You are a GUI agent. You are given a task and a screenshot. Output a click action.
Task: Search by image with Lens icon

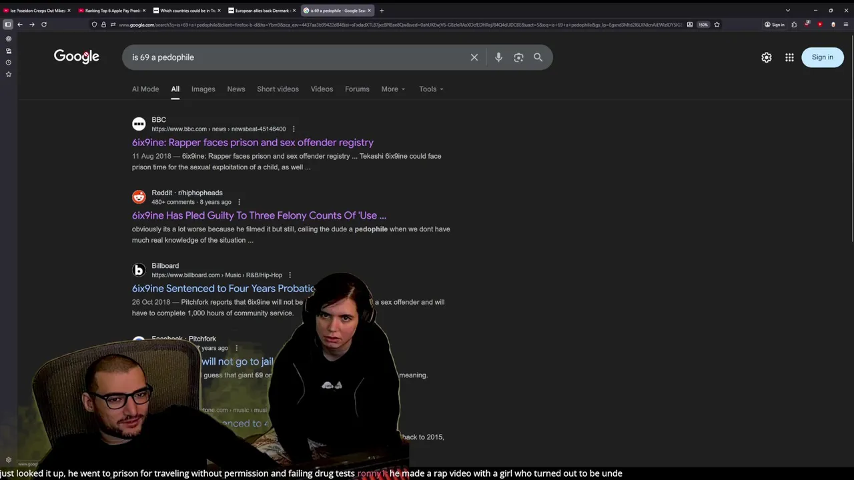(518, 57)
